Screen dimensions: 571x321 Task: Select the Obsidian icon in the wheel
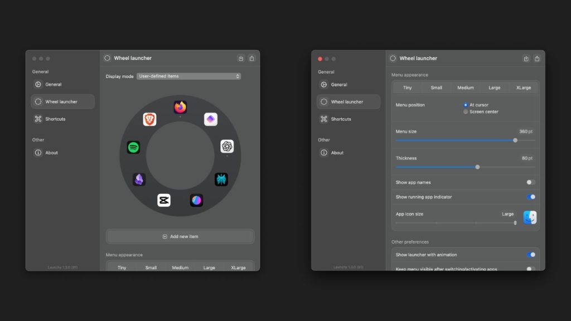[x=139, y=179]
